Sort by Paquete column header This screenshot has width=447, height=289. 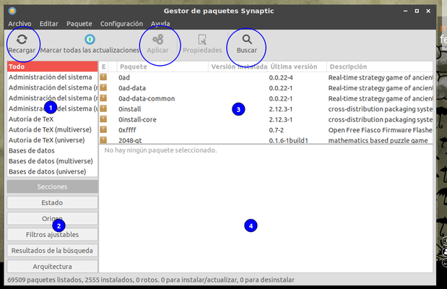162,66
